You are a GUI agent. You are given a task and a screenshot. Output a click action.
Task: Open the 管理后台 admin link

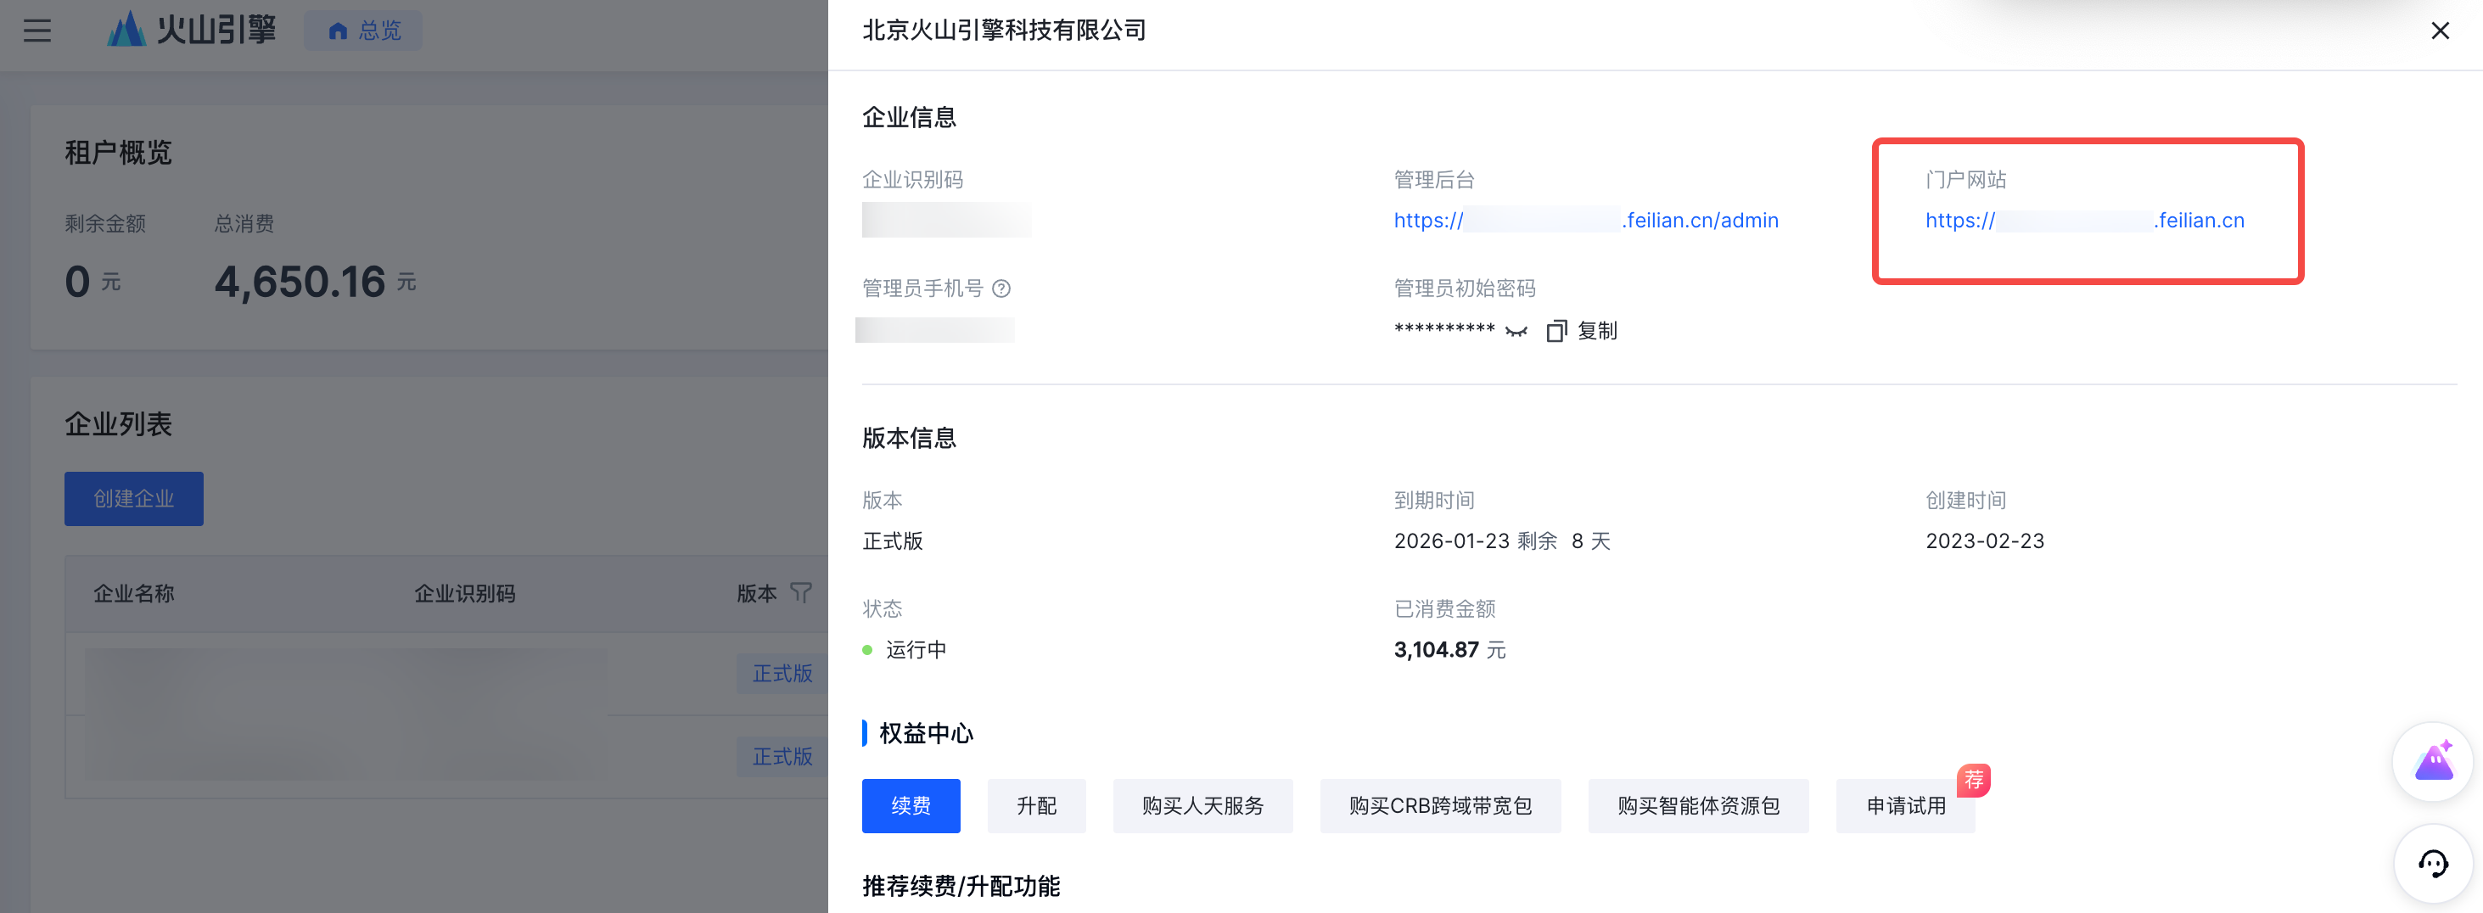point(1586,221)
